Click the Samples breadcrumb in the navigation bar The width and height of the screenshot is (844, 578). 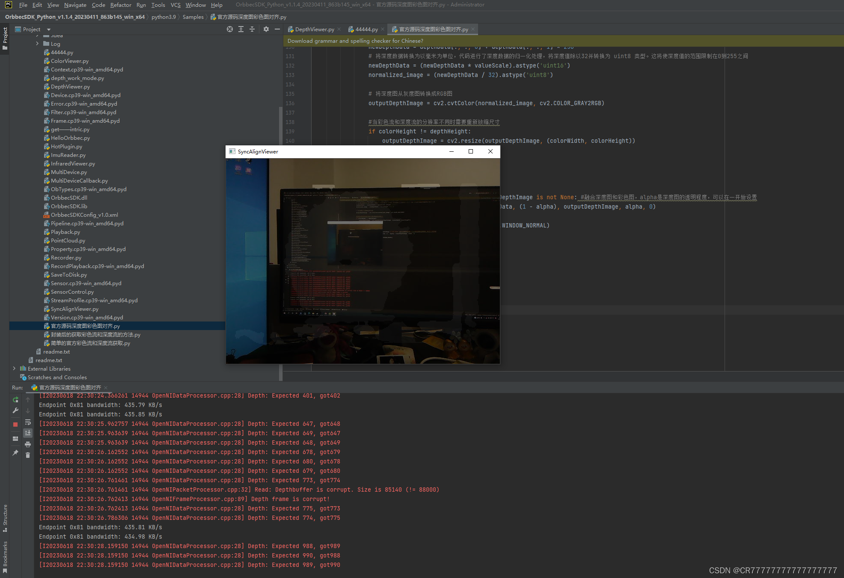193,17
